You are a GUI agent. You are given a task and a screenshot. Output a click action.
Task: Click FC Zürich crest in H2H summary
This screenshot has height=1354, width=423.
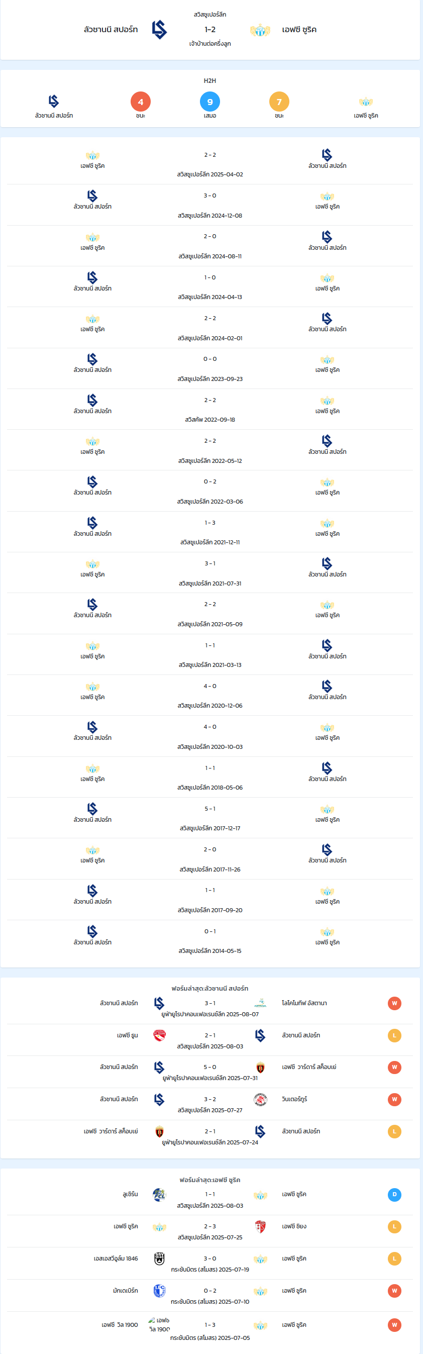click(x=366, y=102)
